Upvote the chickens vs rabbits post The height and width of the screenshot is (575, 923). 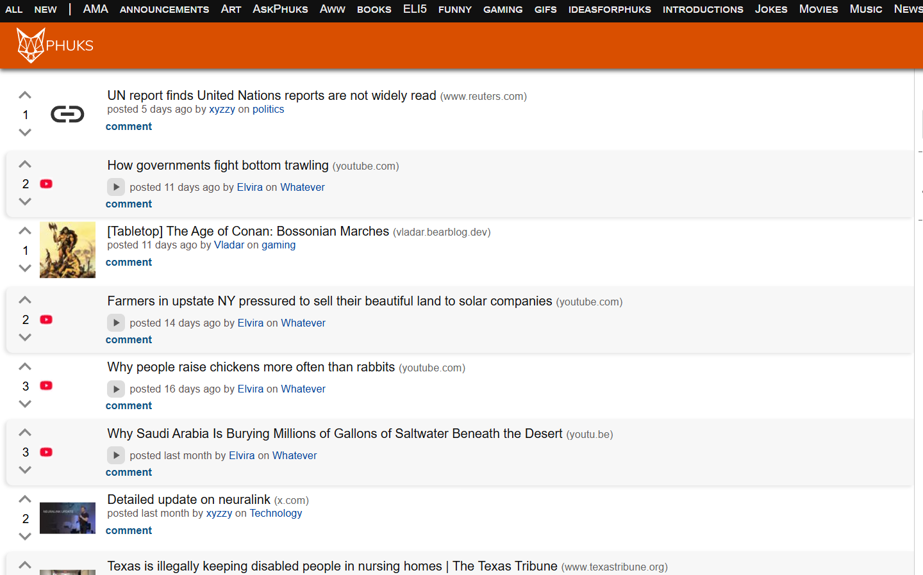click(x=25, y=367)
